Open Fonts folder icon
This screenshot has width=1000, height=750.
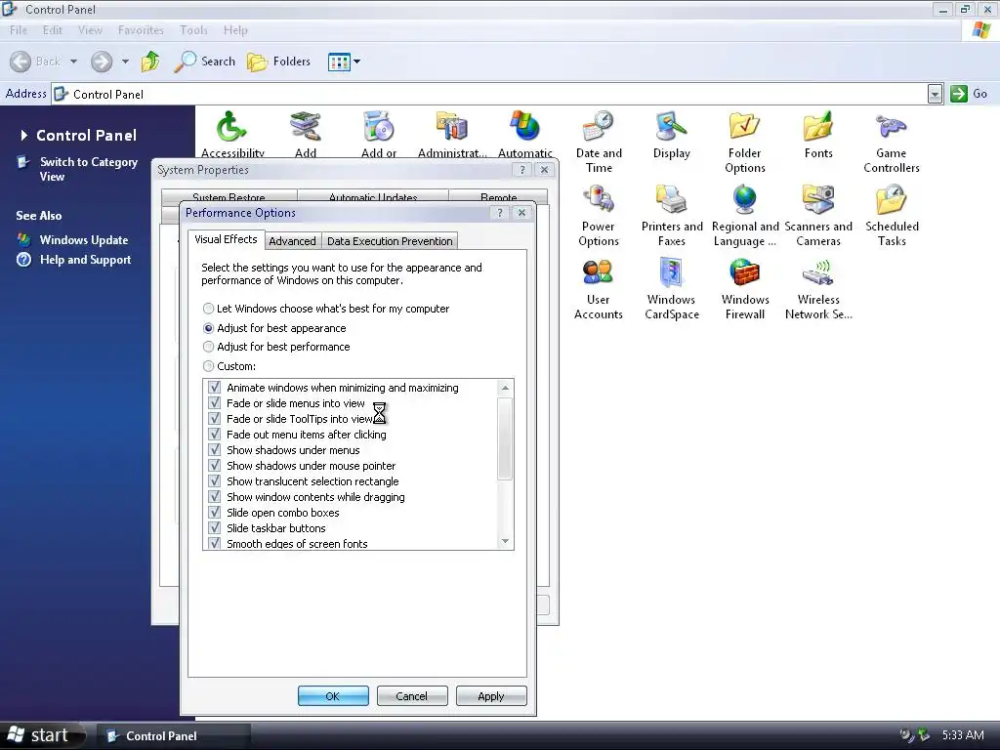point(818,126)
